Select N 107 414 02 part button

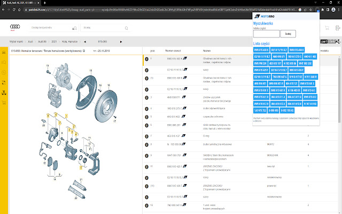pos(310,104)
